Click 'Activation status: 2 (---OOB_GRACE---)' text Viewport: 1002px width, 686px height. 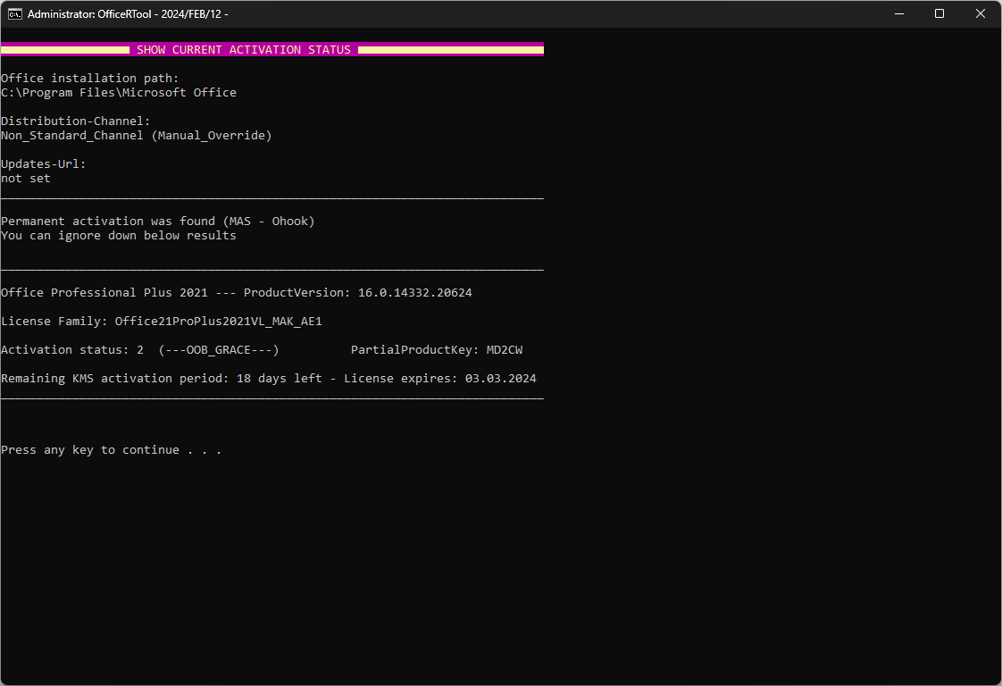(x=140, y=350)
